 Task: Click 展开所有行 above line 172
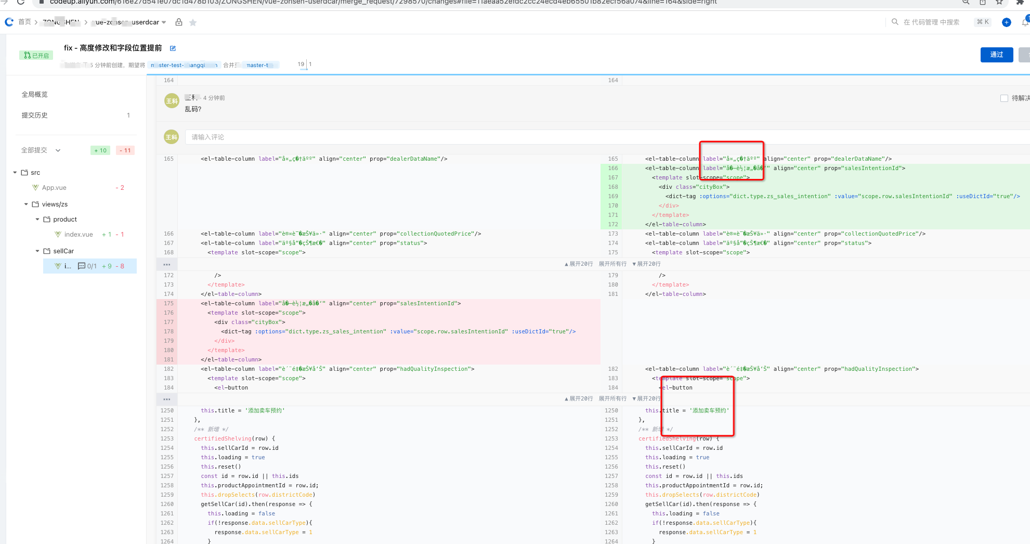(612, 264)
